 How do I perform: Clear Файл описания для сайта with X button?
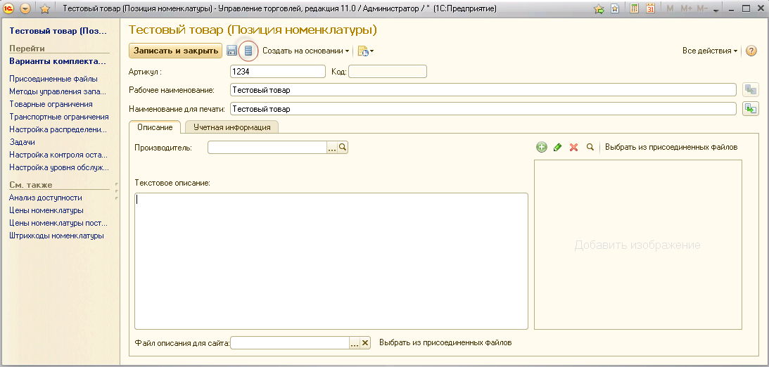[365, 343]
